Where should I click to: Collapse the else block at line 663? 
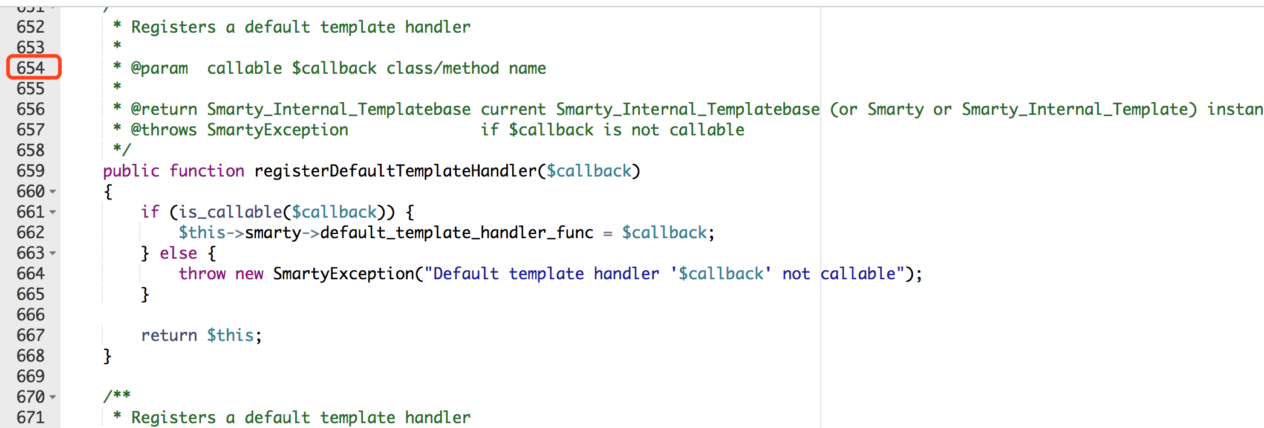[53, 253]
